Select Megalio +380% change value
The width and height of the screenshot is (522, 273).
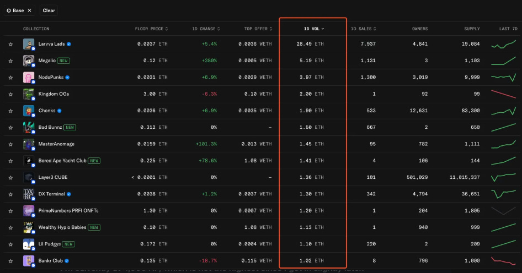tap(209, 61)
